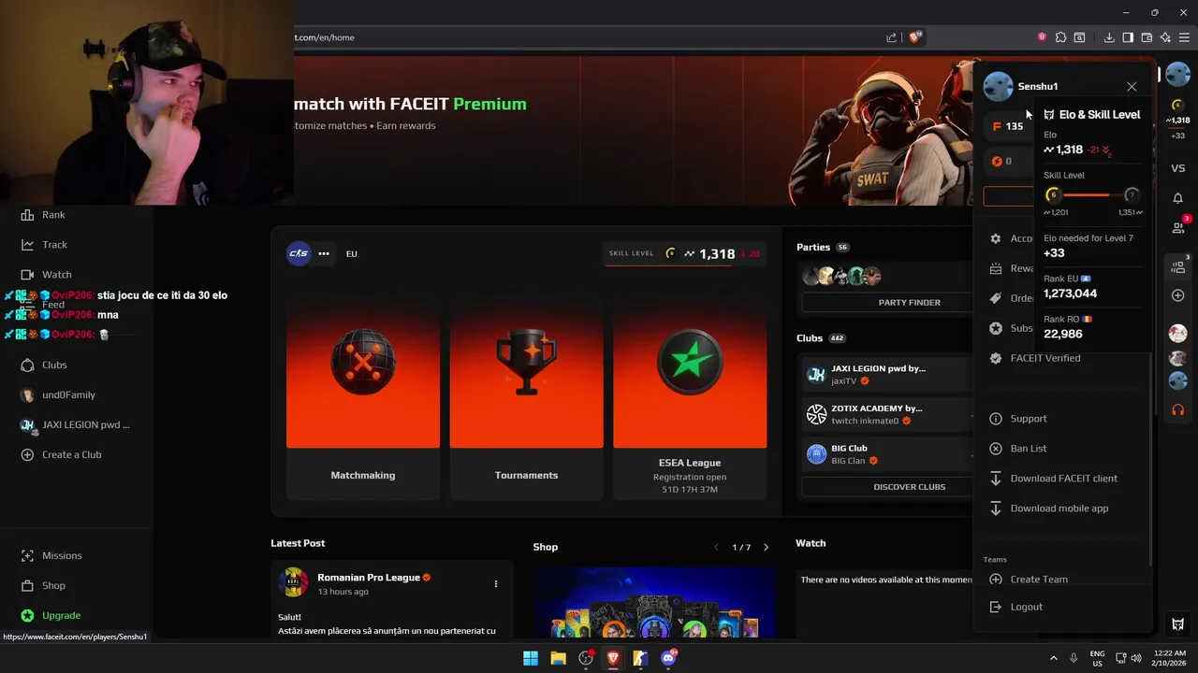Open Brave Leo AI sparkle icon
1198x673 pixels.
tap(1165, 37)
